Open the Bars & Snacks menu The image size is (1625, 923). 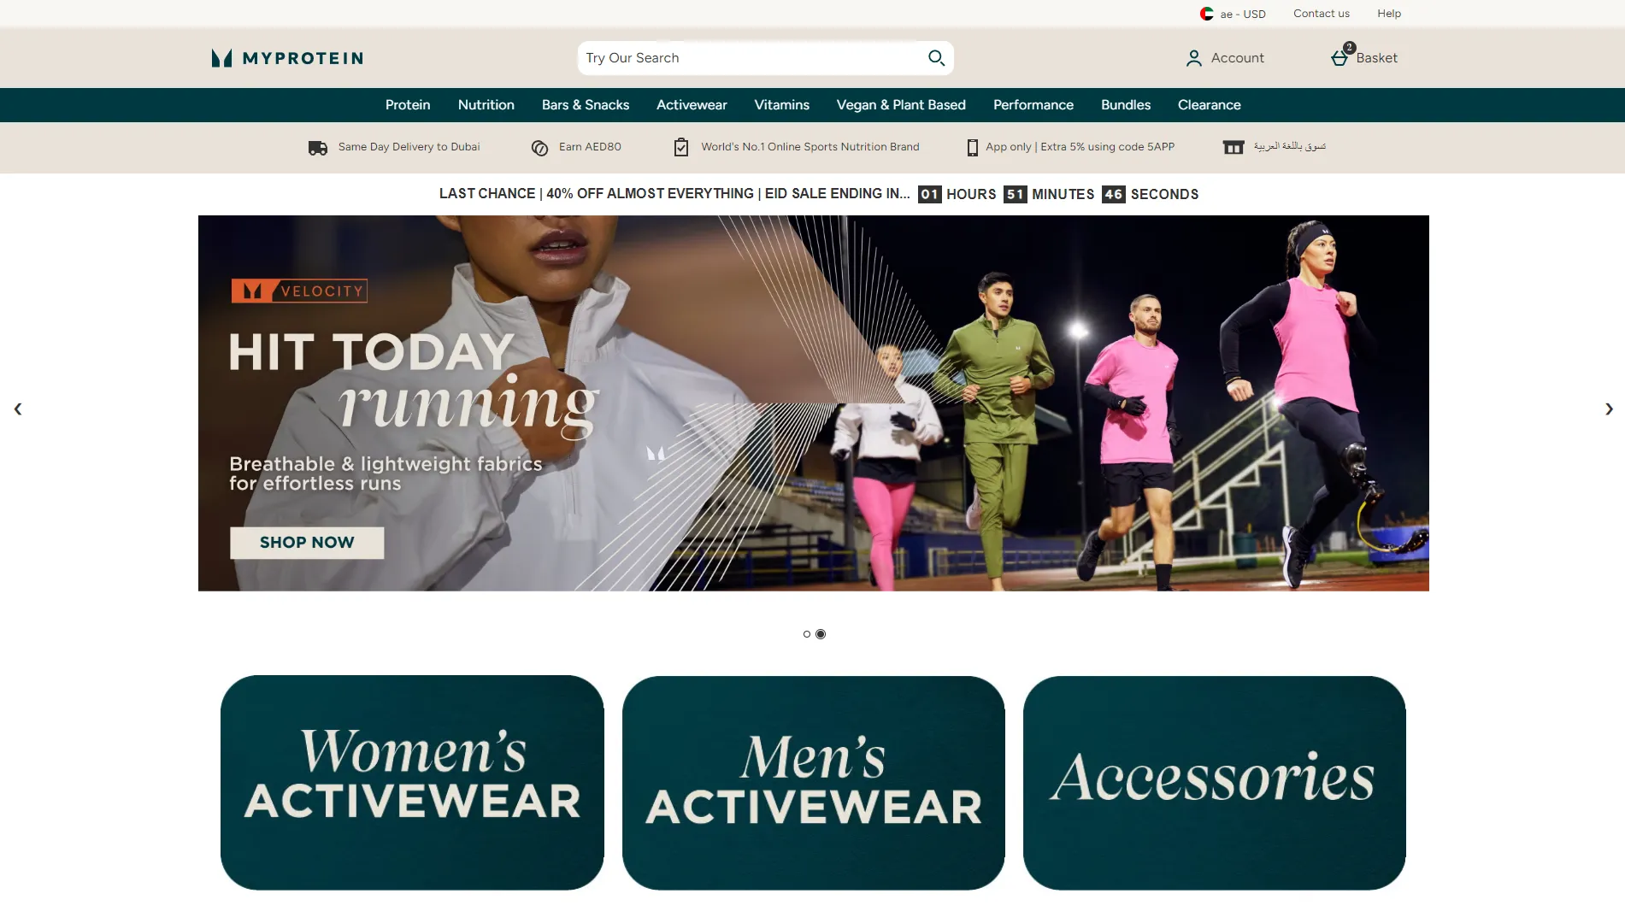point(586,105)
